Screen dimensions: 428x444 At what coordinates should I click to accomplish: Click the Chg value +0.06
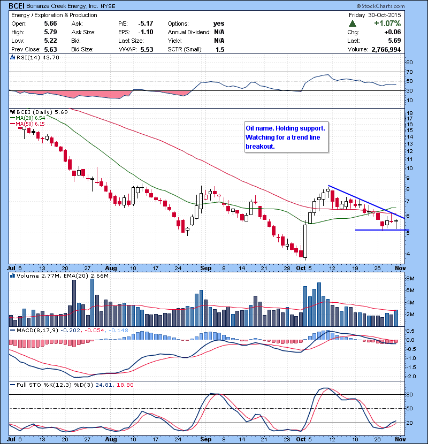[393, 32]
